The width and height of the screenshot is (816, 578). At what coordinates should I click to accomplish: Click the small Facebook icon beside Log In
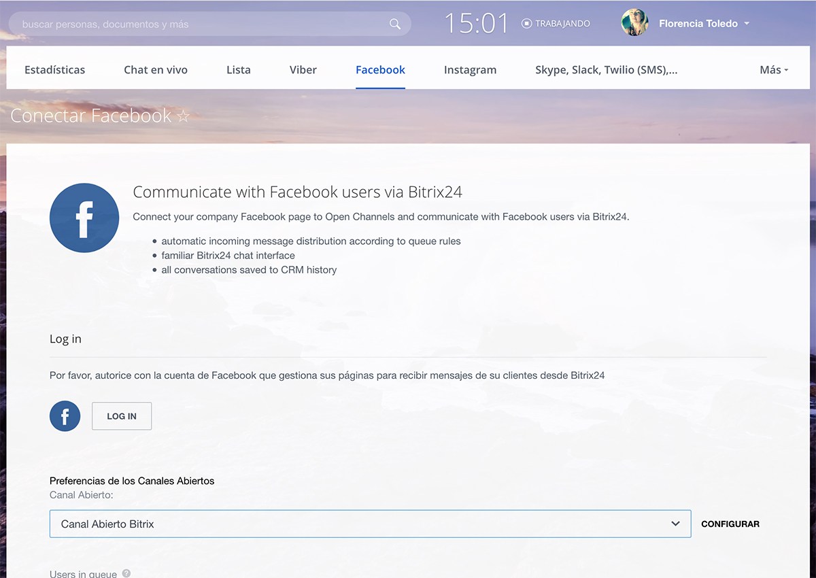(65, 416)
